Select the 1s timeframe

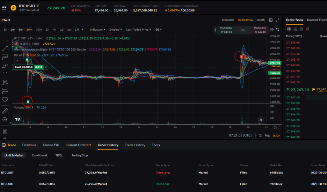pos(5,30)
